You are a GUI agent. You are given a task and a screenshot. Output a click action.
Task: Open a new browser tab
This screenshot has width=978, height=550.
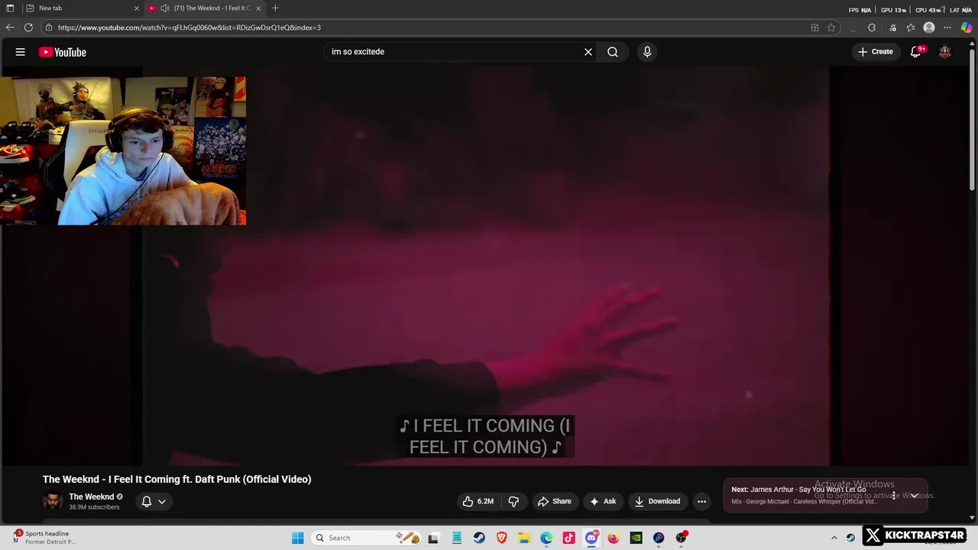click(275, 8)
